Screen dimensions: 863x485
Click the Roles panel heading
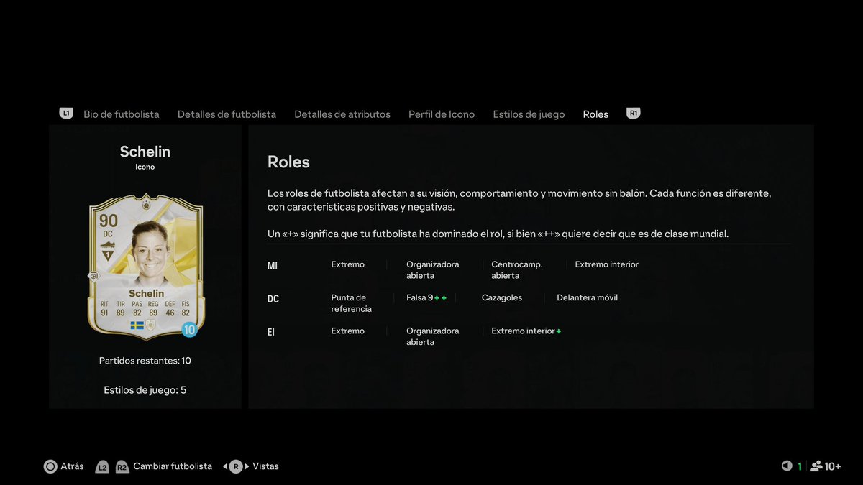click(288, 162)
